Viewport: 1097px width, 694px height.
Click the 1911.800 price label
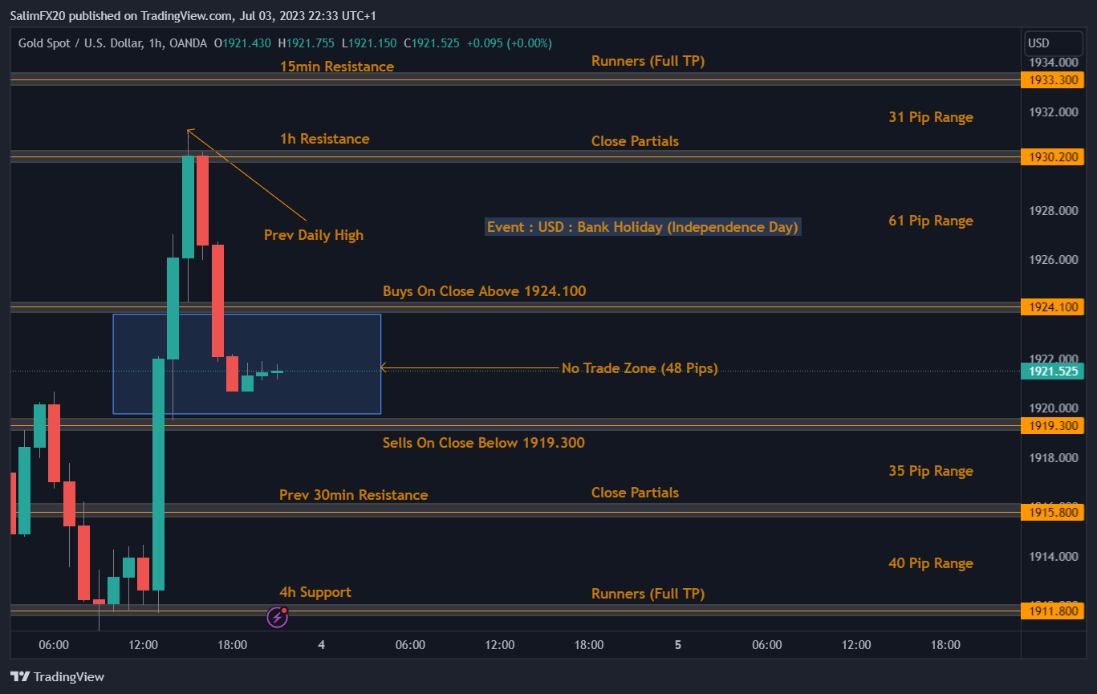[x=1052, y=611]
